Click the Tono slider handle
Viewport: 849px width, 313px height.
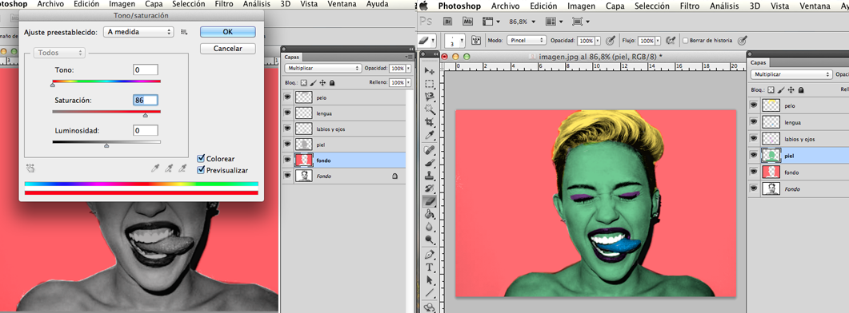(x=53, y=85)
